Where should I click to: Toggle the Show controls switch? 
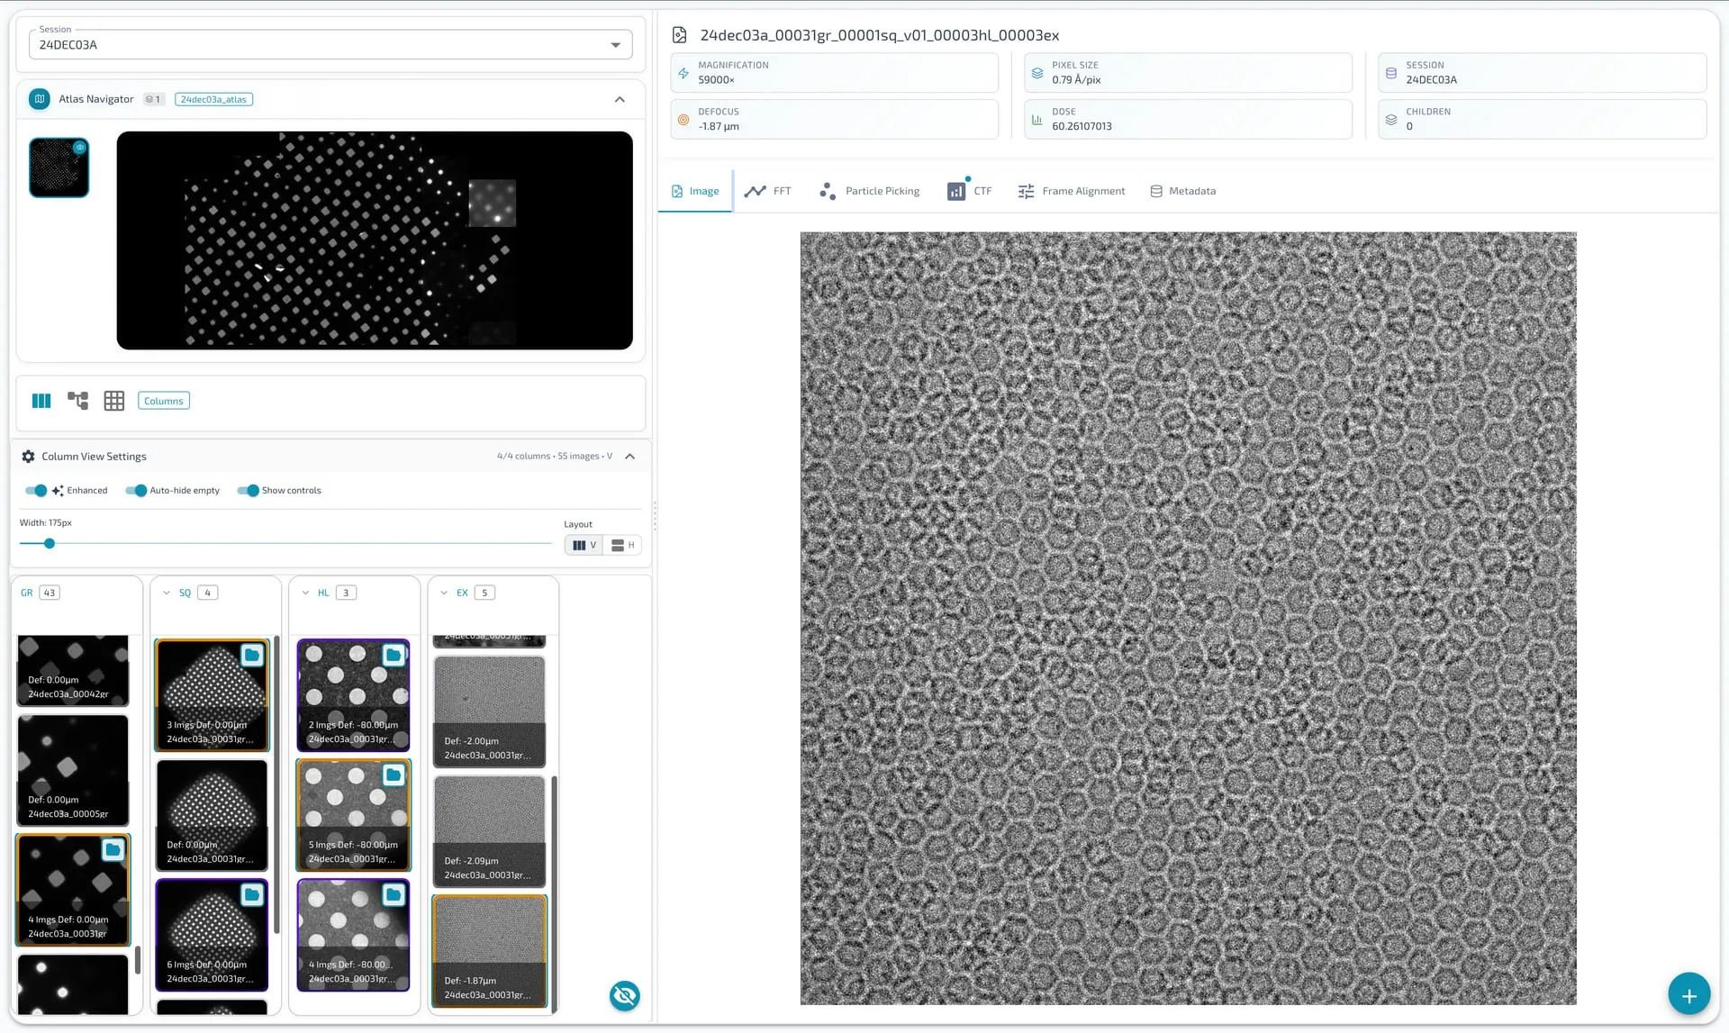tap(248, 491)
